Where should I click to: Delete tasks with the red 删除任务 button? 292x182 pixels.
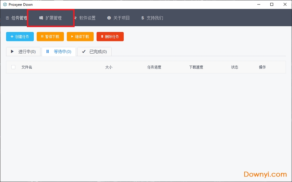pyautogui.click(x=110, y=37)
